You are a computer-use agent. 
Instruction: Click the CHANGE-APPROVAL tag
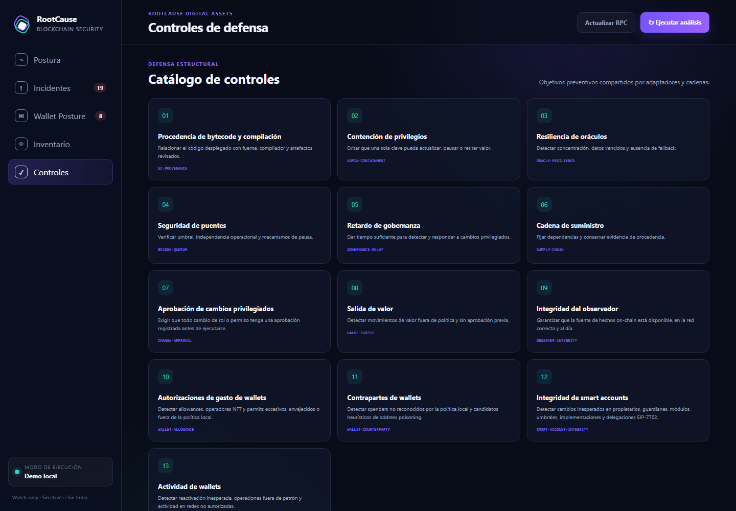click(x=174, y=341)
